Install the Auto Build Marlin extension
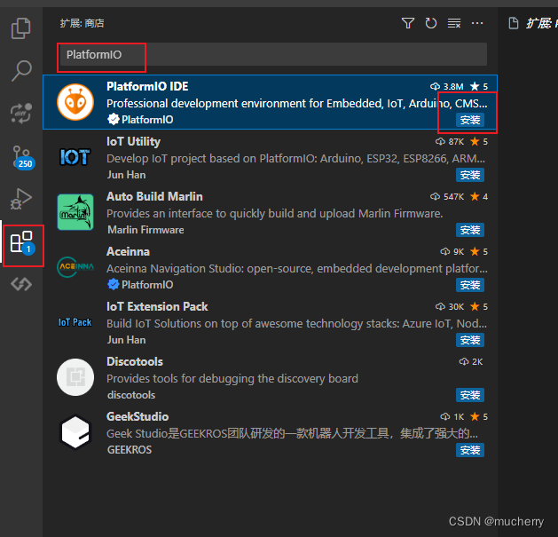558x537 pixels. [x=470, y=230]
